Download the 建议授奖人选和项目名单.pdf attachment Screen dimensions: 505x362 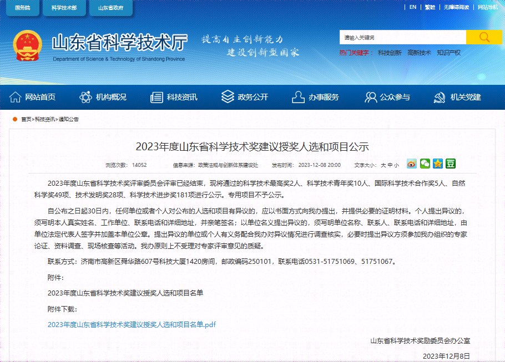pos(132,324)
